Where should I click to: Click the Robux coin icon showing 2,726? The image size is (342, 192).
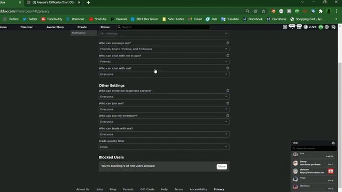306,27
